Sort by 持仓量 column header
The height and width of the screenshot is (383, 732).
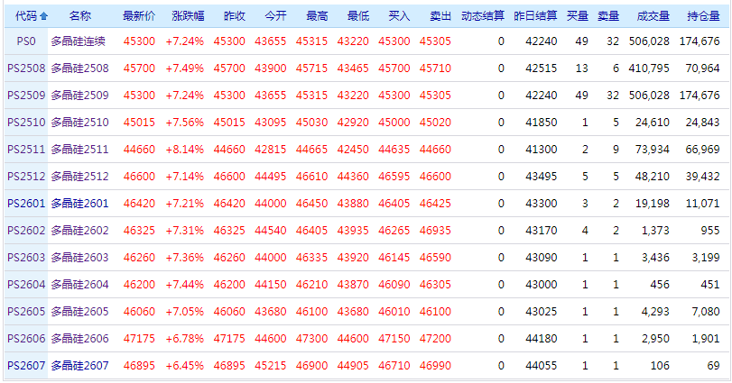703,16
